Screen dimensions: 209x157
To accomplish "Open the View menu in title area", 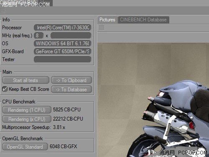I will pos(45,3).
